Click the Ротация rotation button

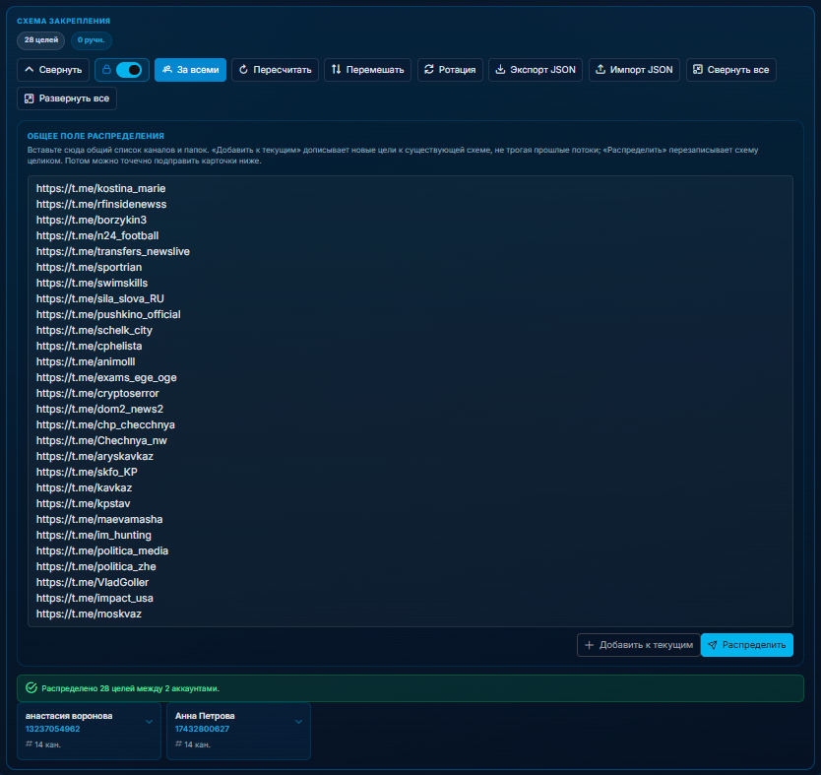(450, 70)
